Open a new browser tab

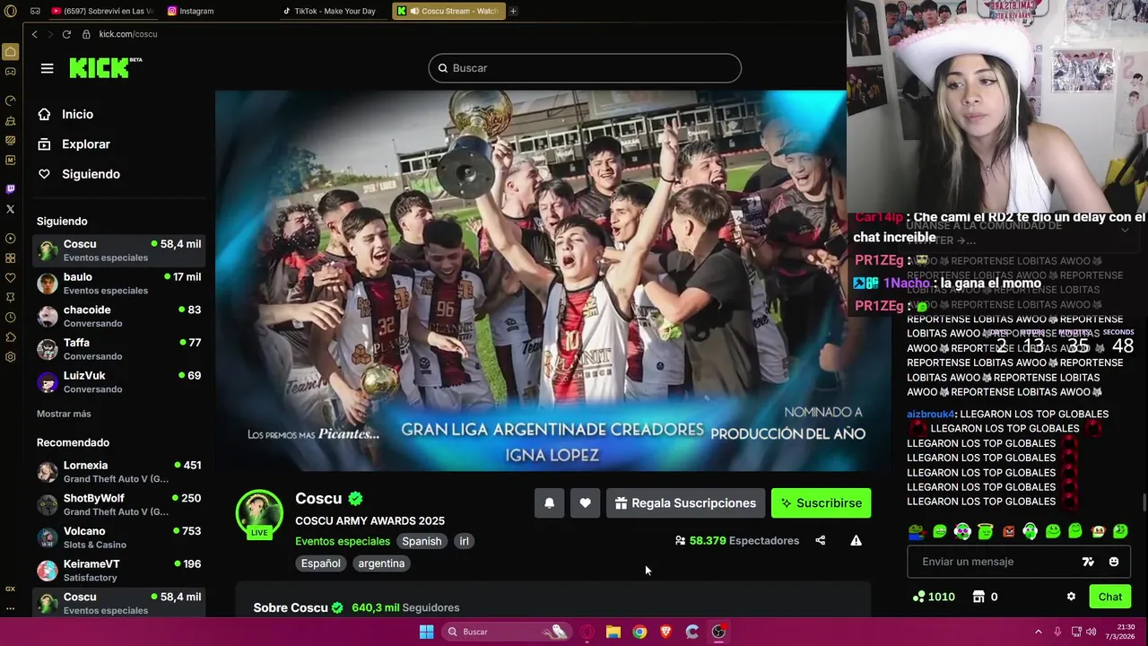tap(513, 11)
